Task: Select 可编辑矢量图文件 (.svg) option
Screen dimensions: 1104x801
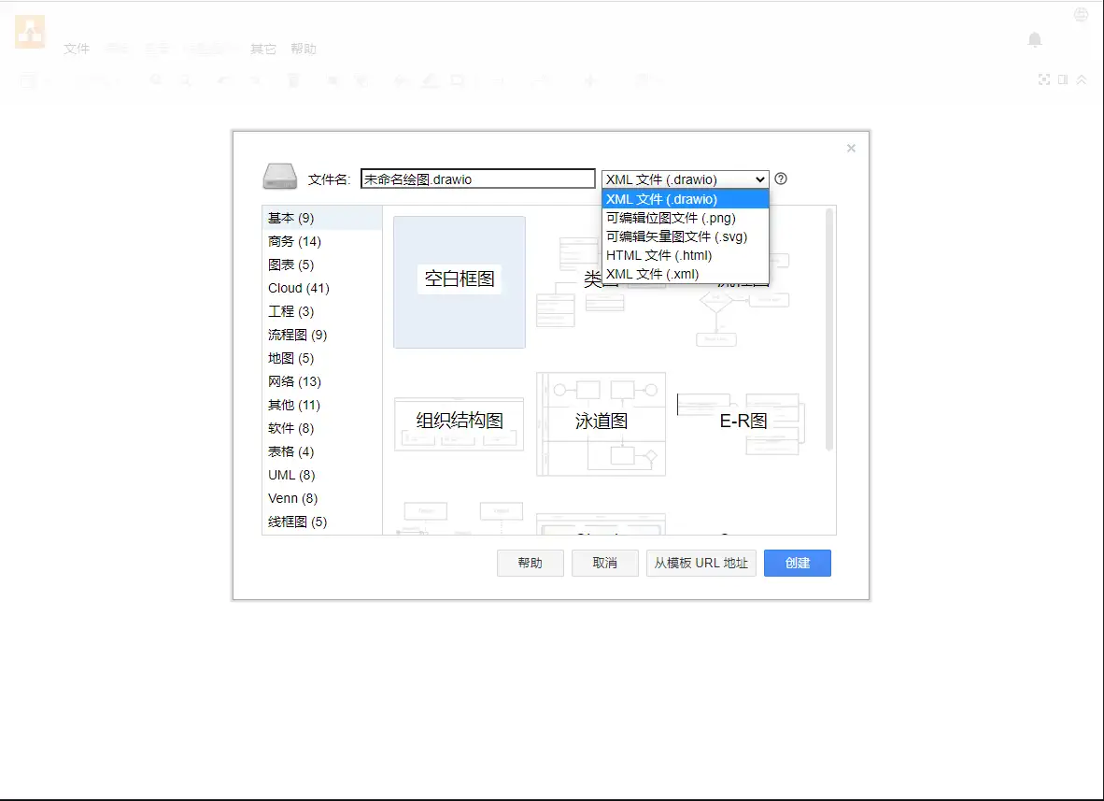Action: (x=676, y=236)
